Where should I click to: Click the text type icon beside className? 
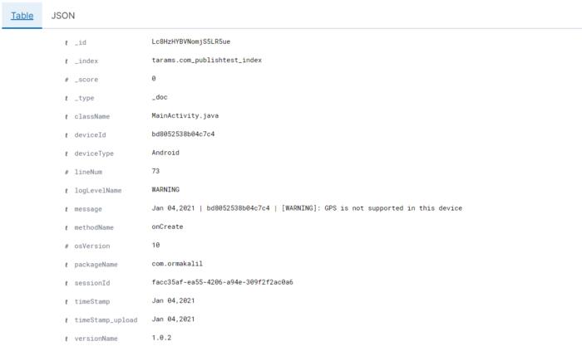coord(66,117)
